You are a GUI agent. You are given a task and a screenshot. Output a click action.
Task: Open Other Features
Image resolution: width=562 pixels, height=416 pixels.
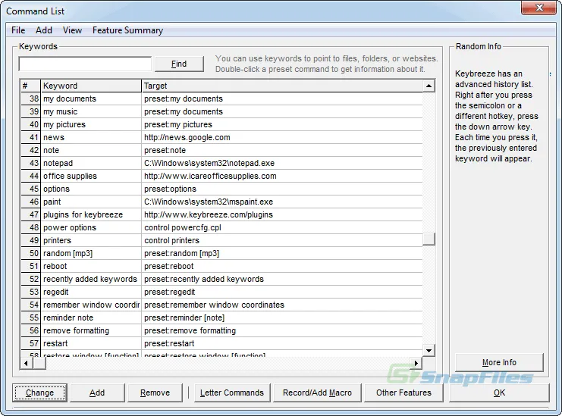coord(403,393)
